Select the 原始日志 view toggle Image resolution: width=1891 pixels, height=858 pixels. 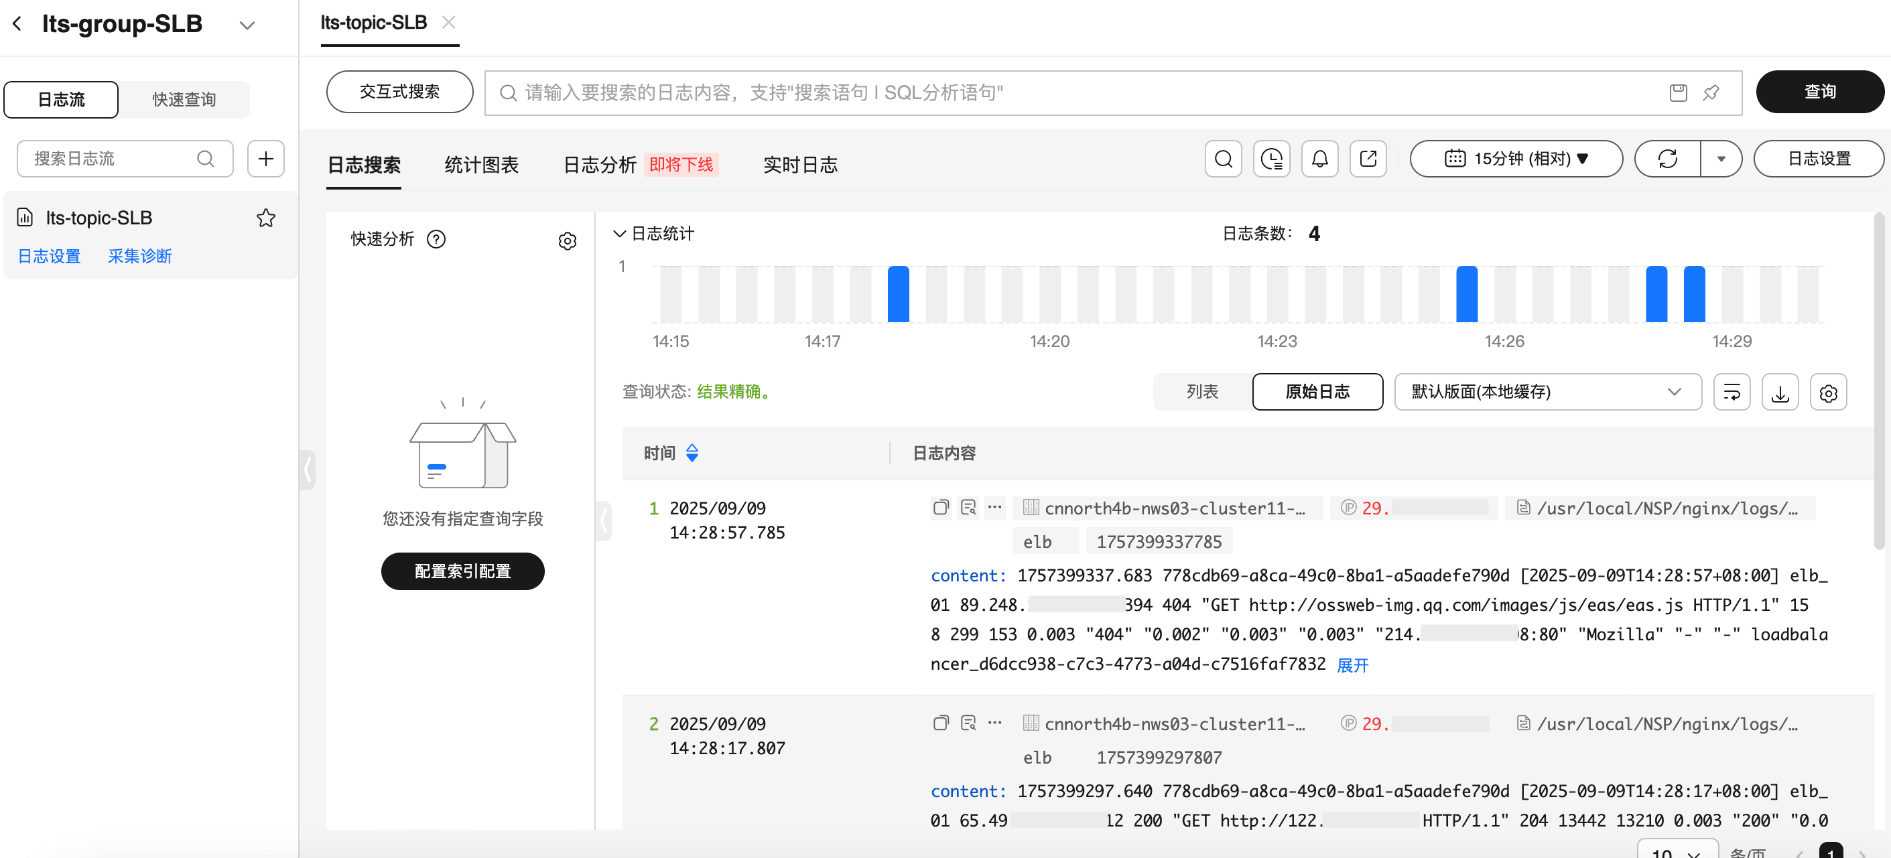(1317, 392)
